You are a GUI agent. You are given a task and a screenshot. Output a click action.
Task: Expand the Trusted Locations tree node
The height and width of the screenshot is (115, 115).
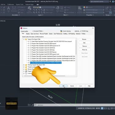tap(24, 67)
